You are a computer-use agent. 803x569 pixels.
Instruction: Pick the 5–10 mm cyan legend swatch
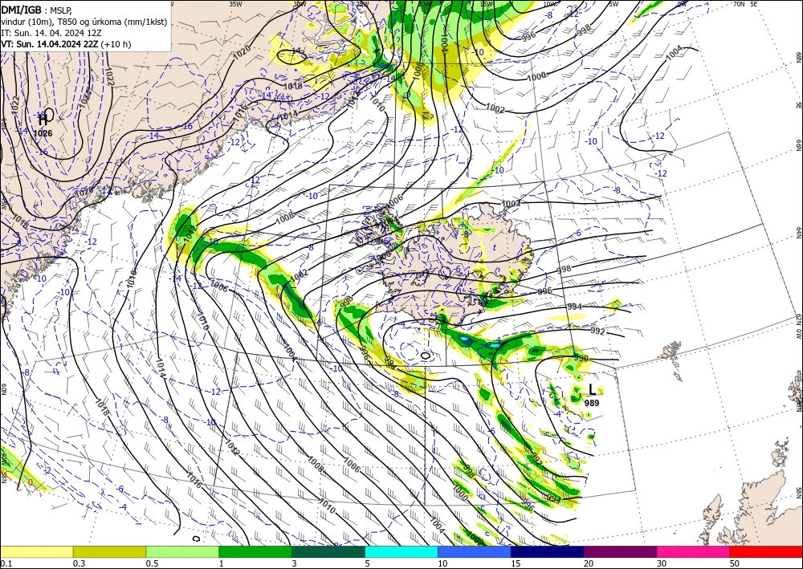click(401, 551)
